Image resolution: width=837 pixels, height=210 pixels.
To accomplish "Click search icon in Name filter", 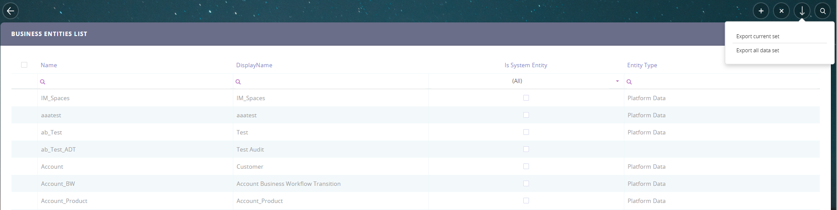I will point(43,82).
